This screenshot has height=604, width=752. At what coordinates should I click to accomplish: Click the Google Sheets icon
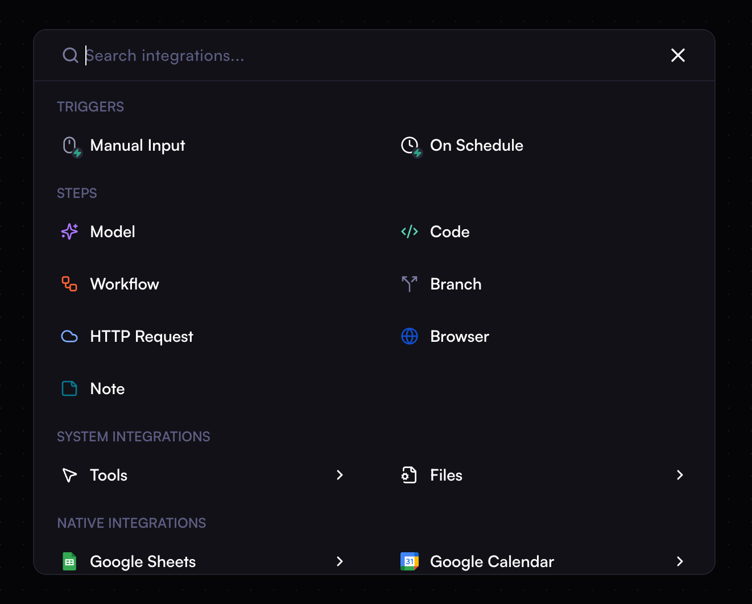(69, 561)
